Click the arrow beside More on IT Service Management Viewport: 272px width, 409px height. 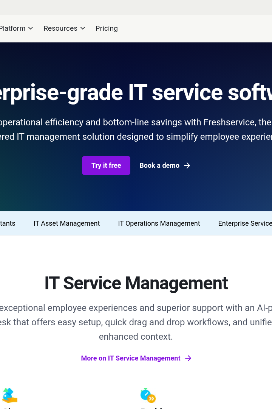(x=188, y=358)
